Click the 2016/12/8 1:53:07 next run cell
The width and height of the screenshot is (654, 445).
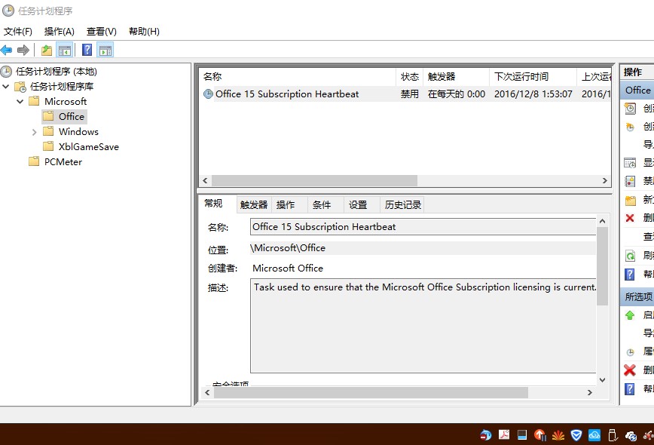coord(533,94)
